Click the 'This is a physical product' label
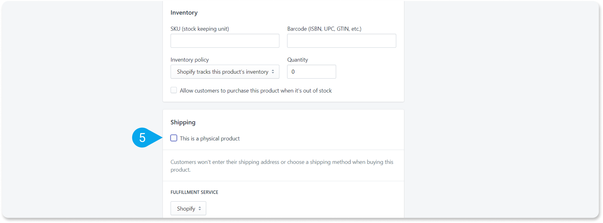 (x=210, y=138)
